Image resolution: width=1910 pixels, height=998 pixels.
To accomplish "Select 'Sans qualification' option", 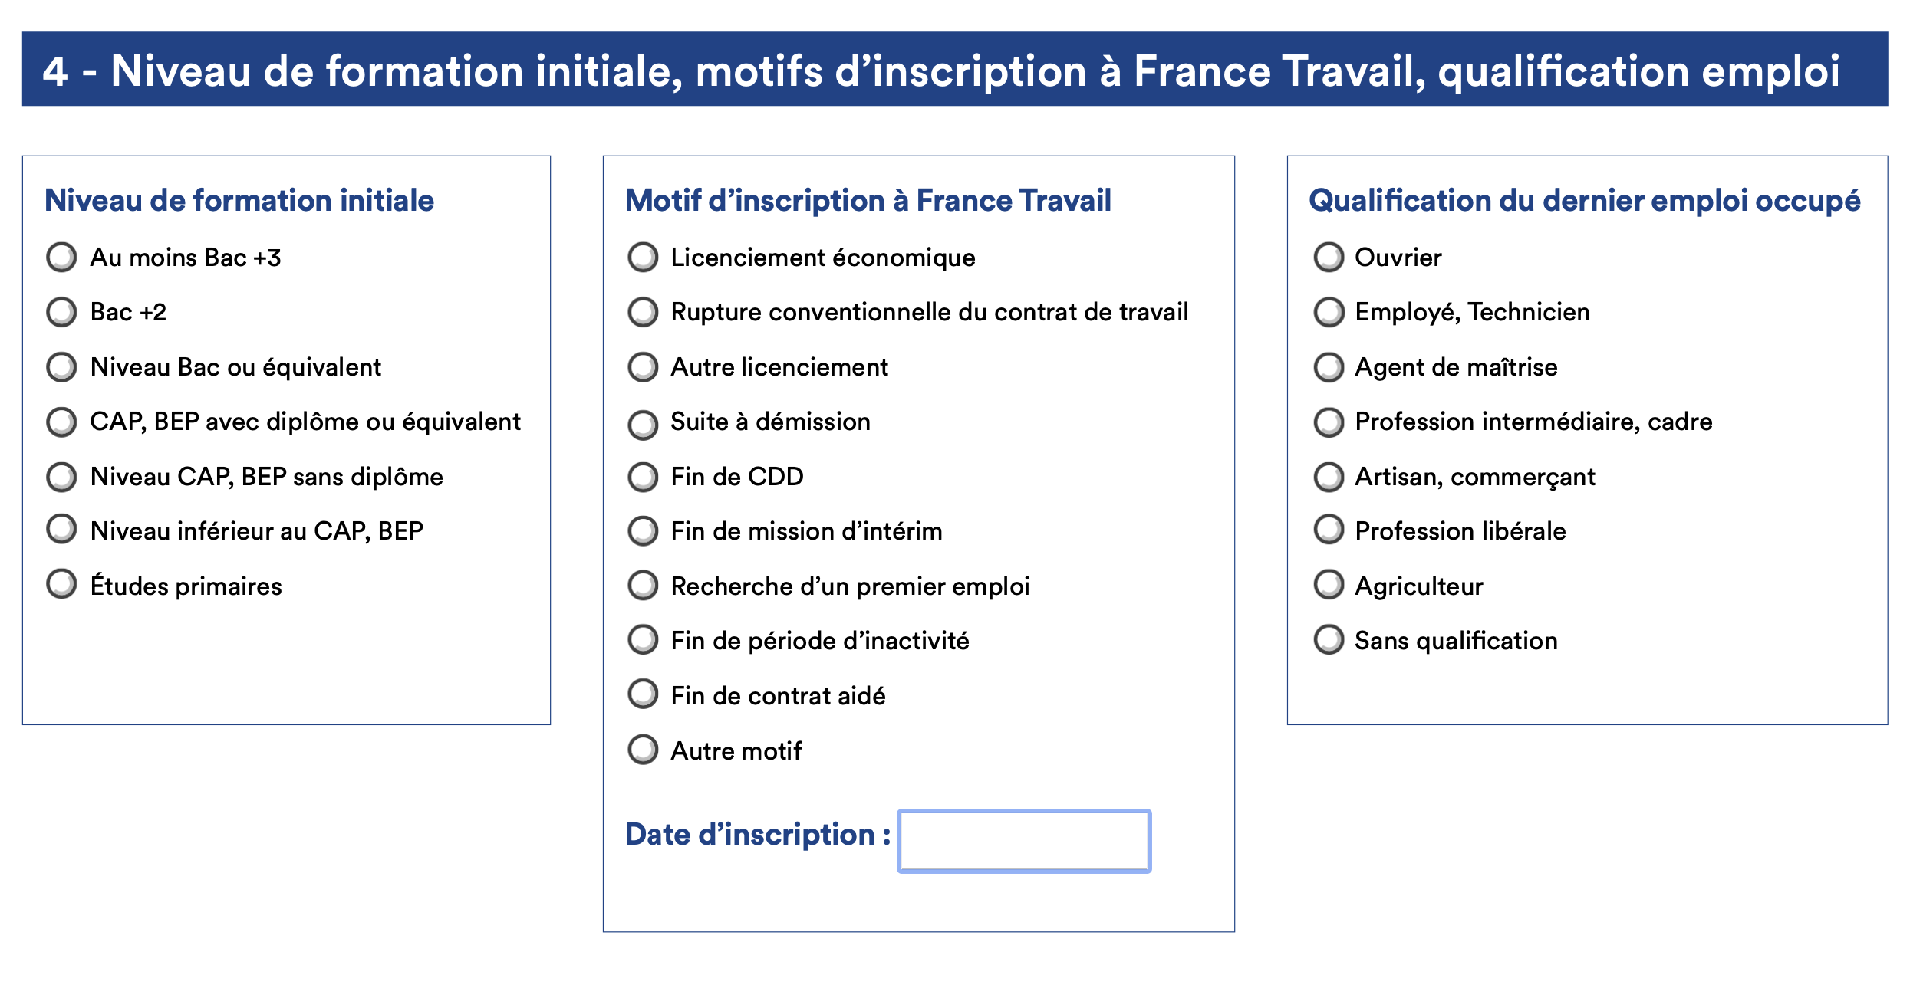I will 1329,639.
